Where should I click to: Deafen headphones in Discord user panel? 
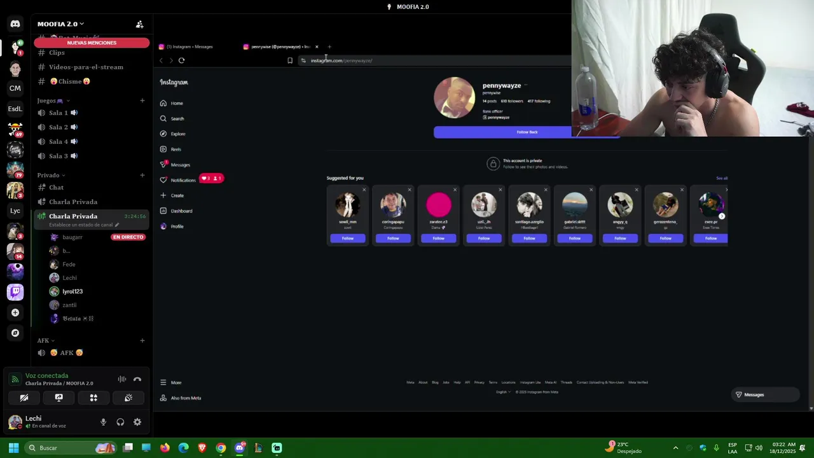pyautogui.click(x=120, y=422)
